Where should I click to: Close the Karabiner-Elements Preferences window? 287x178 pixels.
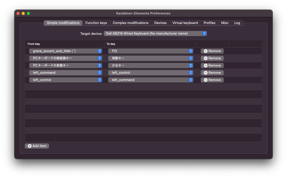coord(18,13)
